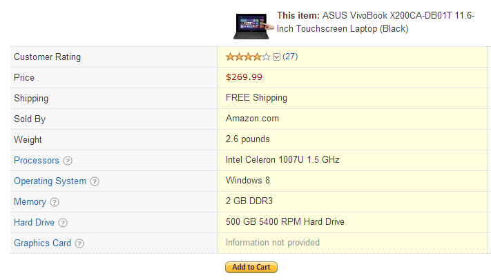The image size is (491, 280).
Task: Open the Operating System link
Action: coord(50,181)
